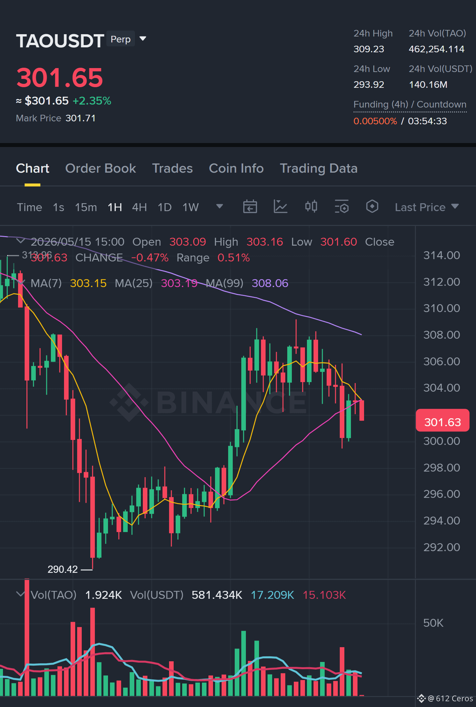
Task: Switch to the Trades tab
Action: pyautogui.click(x=172, y=168)
